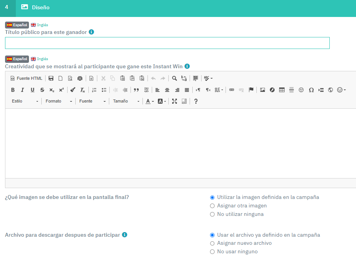Open the Tamaño size dropdown
Screen dimensions: 356x266
tap(126, 101)
